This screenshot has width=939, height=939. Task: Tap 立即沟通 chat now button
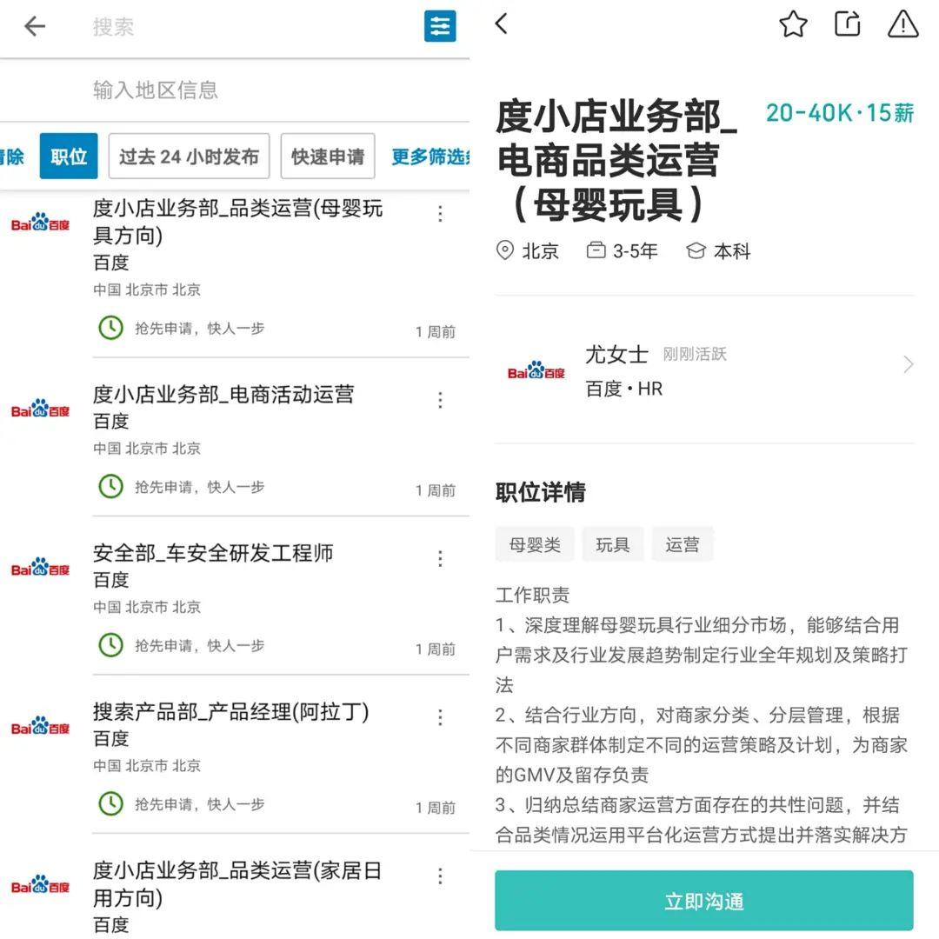coord(703,901)
